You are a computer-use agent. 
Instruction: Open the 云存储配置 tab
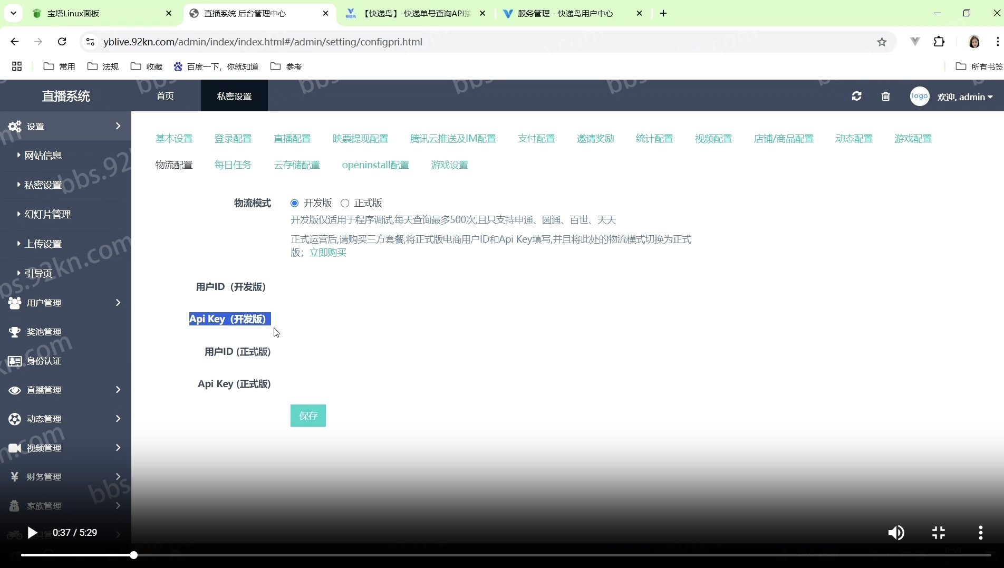click(x=297, y=165)
